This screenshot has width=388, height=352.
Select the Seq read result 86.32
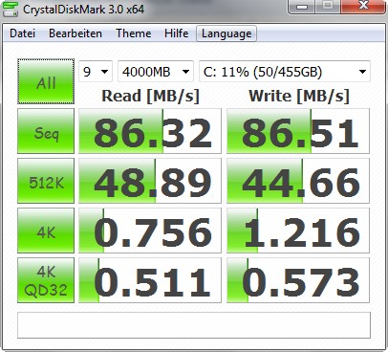coord(150,131)
